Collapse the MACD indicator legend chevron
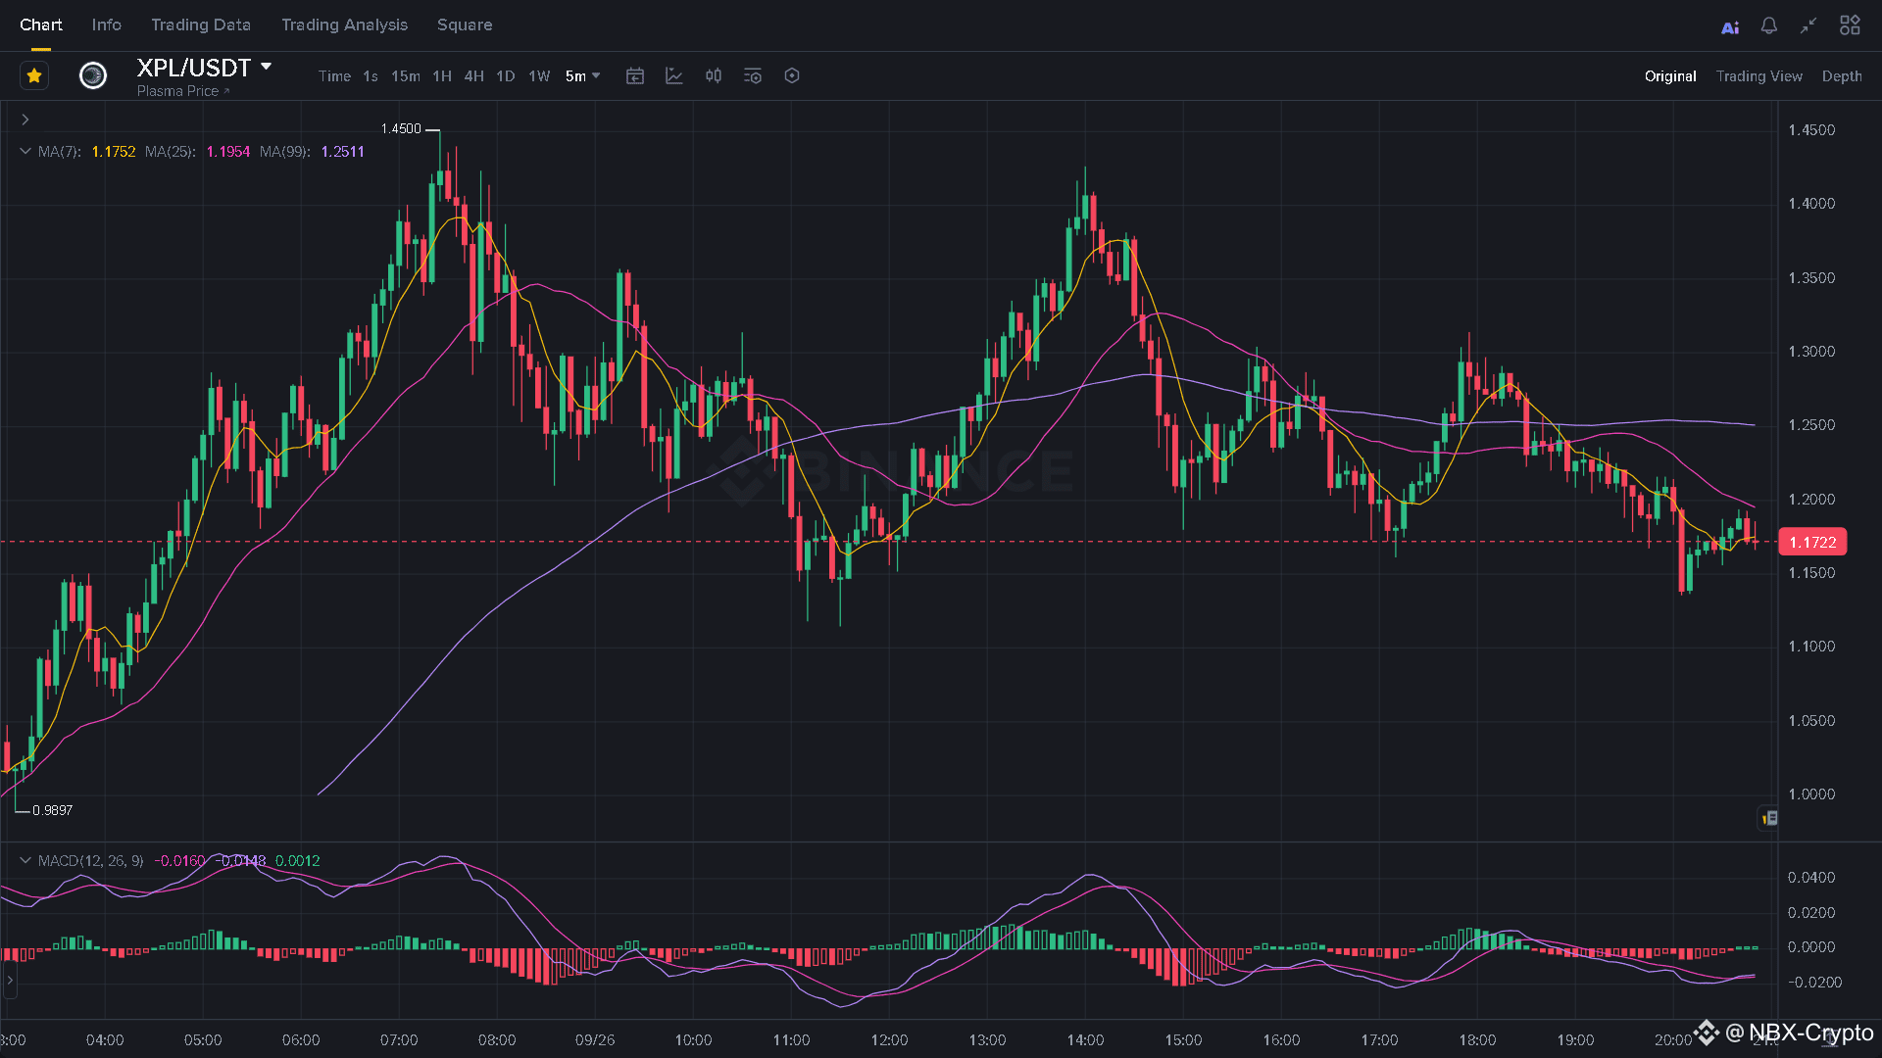This screenshot has height=1058, width=1882. click(25, 860)
